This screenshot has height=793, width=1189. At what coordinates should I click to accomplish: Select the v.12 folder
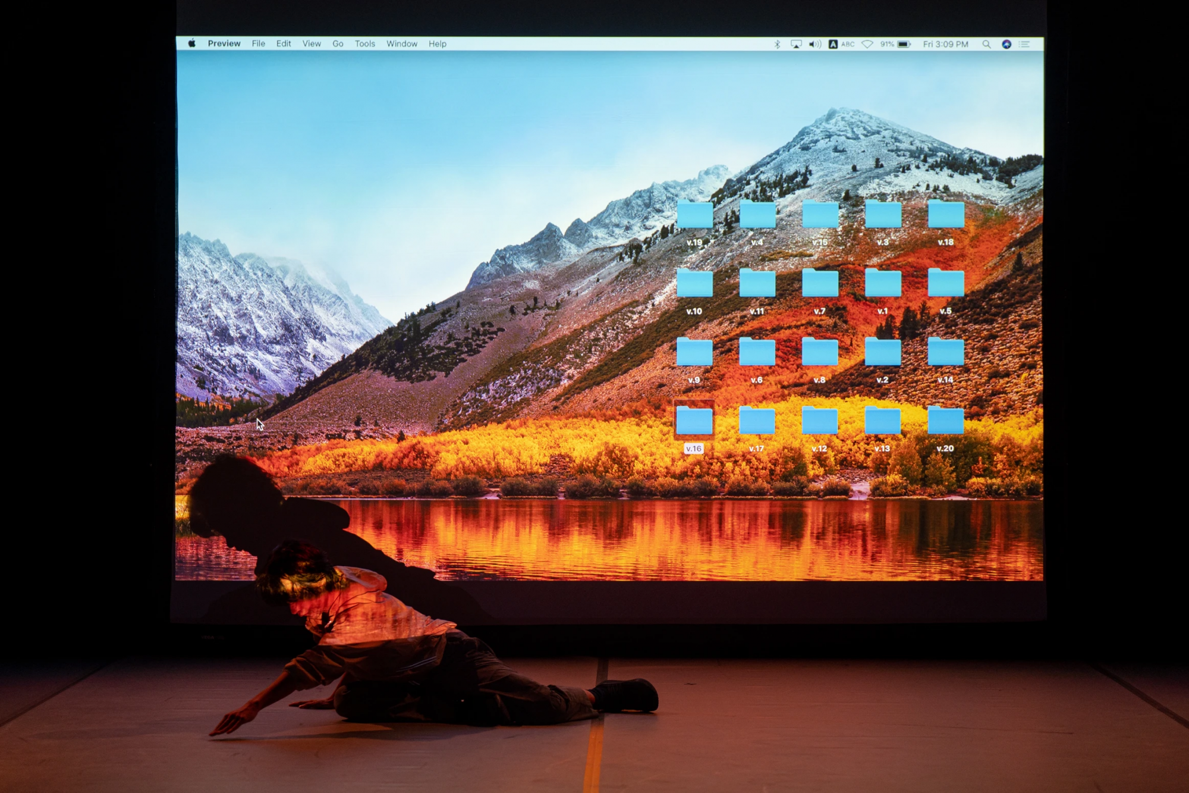[x=820, y=421]
